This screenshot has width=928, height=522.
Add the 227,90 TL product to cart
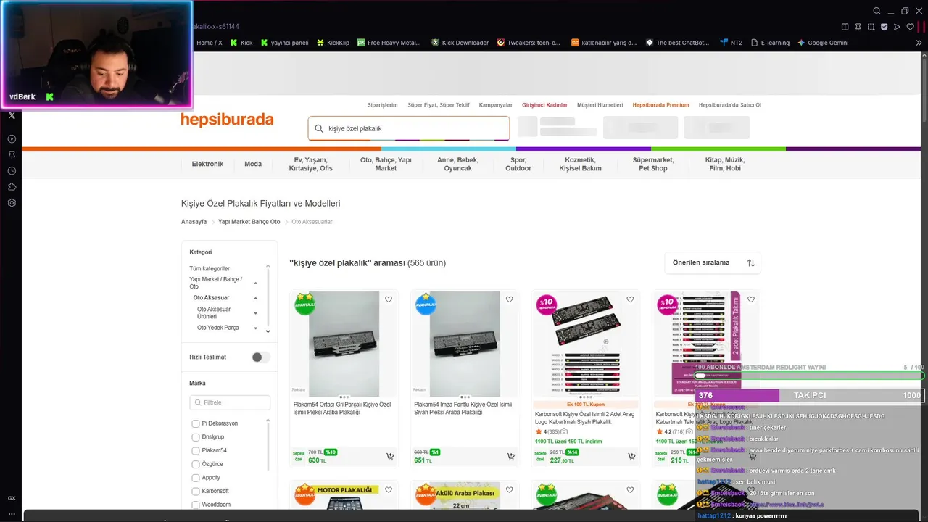(631, 457)
